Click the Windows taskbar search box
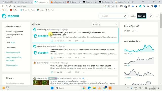 point(68,88)
